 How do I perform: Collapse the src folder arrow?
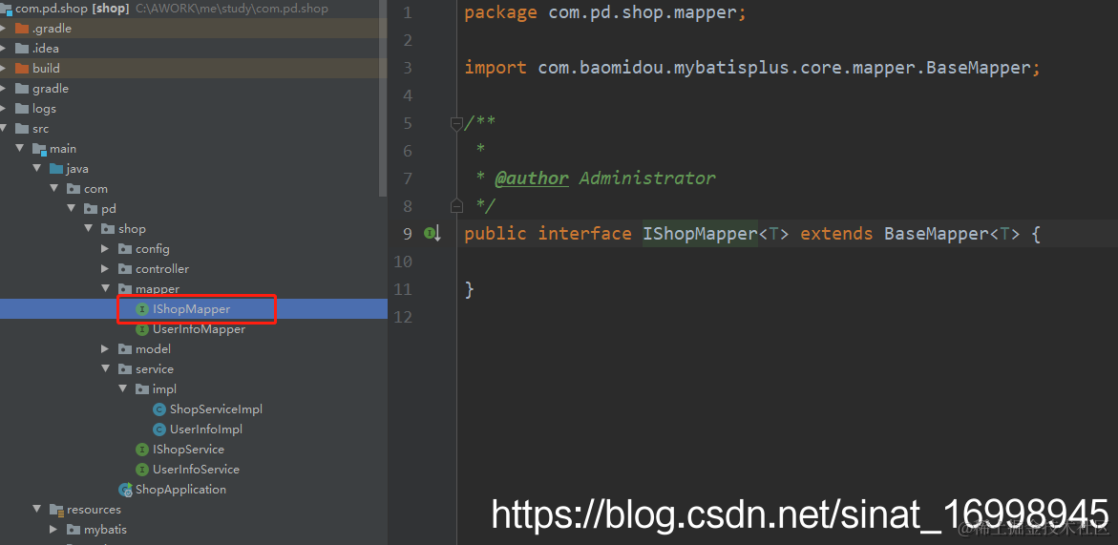4,128
